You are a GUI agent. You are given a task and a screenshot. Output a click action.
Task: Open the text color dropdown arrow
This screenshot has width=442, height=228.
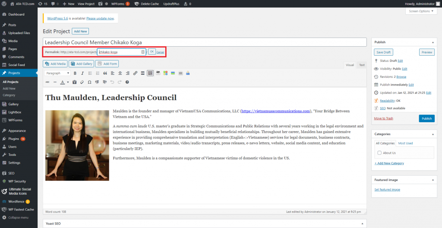pos(68,82)
